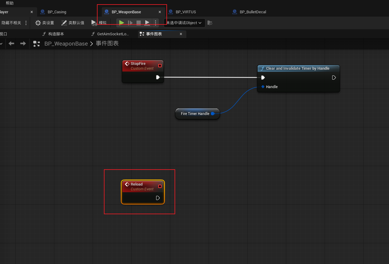The image size is (389, 264).
Task: Click the StopFire node red delegate pin
Action: [x=160, y=65]
